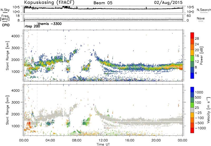Viewport: 211px width, 146px height.
Task: Click the '16:00' time axis tick
Action: 130,140
